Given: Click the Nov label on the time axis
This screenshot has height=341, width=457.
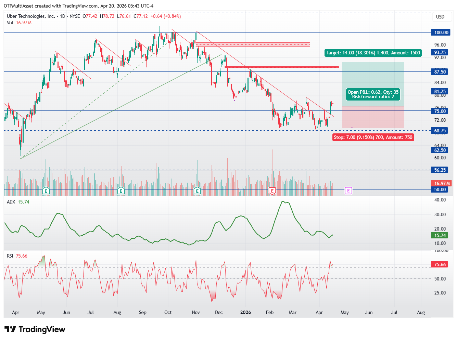Looking at the screenshot, I should [x=196, y=312].
